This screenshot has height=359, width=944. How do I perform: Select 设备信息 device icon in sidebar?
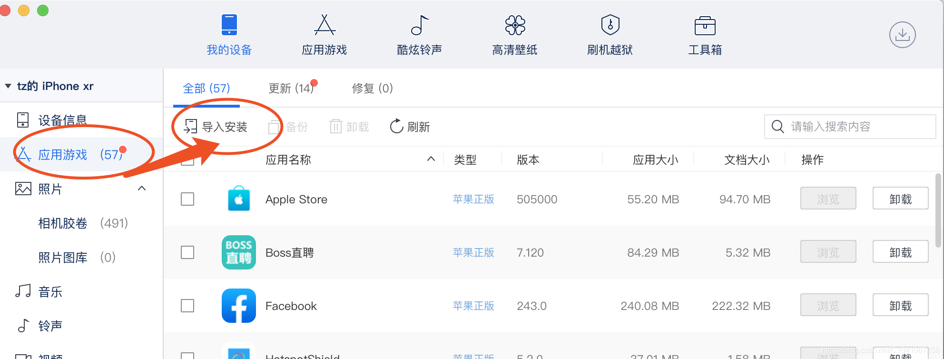pyautogui.click(x=23, y=120)
